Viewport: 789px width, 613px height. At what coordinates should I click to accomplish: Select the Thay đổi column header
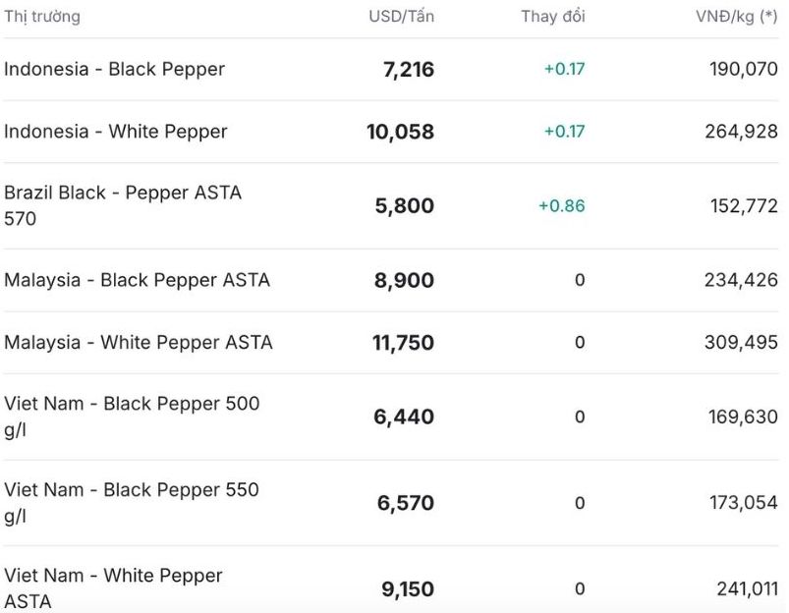(x=552, y=17)
